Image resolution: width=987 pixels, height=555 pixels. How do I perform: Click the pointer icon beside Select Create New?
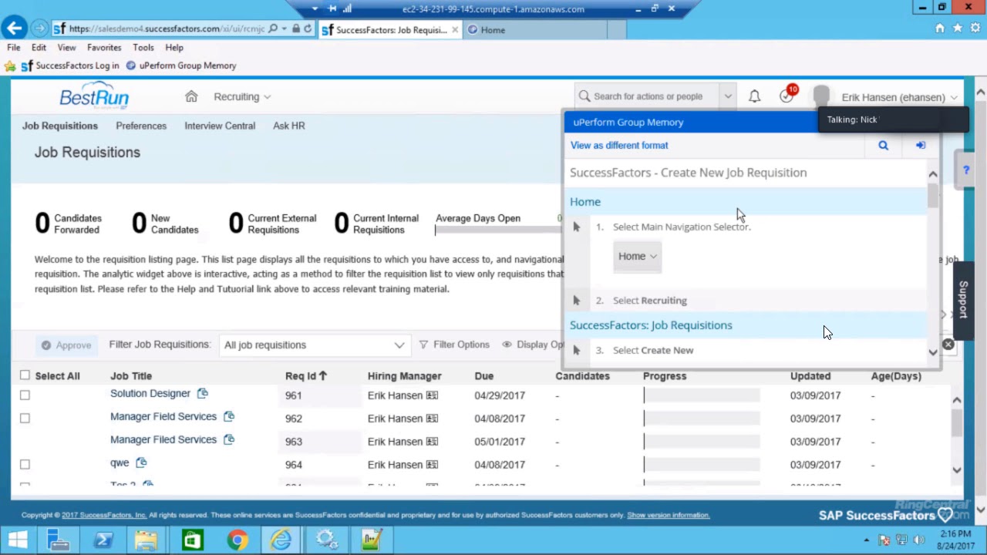[x=576, y=350]
